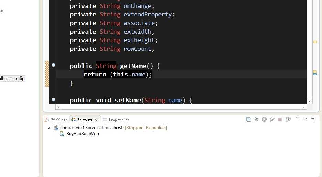Click the getName method name
The width and height of the screenshot is (322, 177).
pos(133,66)
